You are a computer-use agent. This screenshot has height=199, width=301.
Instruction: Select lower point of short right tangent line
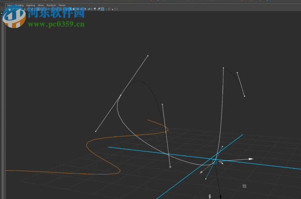(x=245, y=96)
